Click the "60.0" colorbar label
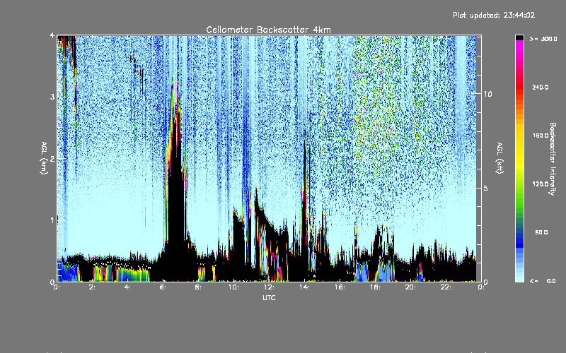Viewport: 566px width, 353px height. point(541,232)
